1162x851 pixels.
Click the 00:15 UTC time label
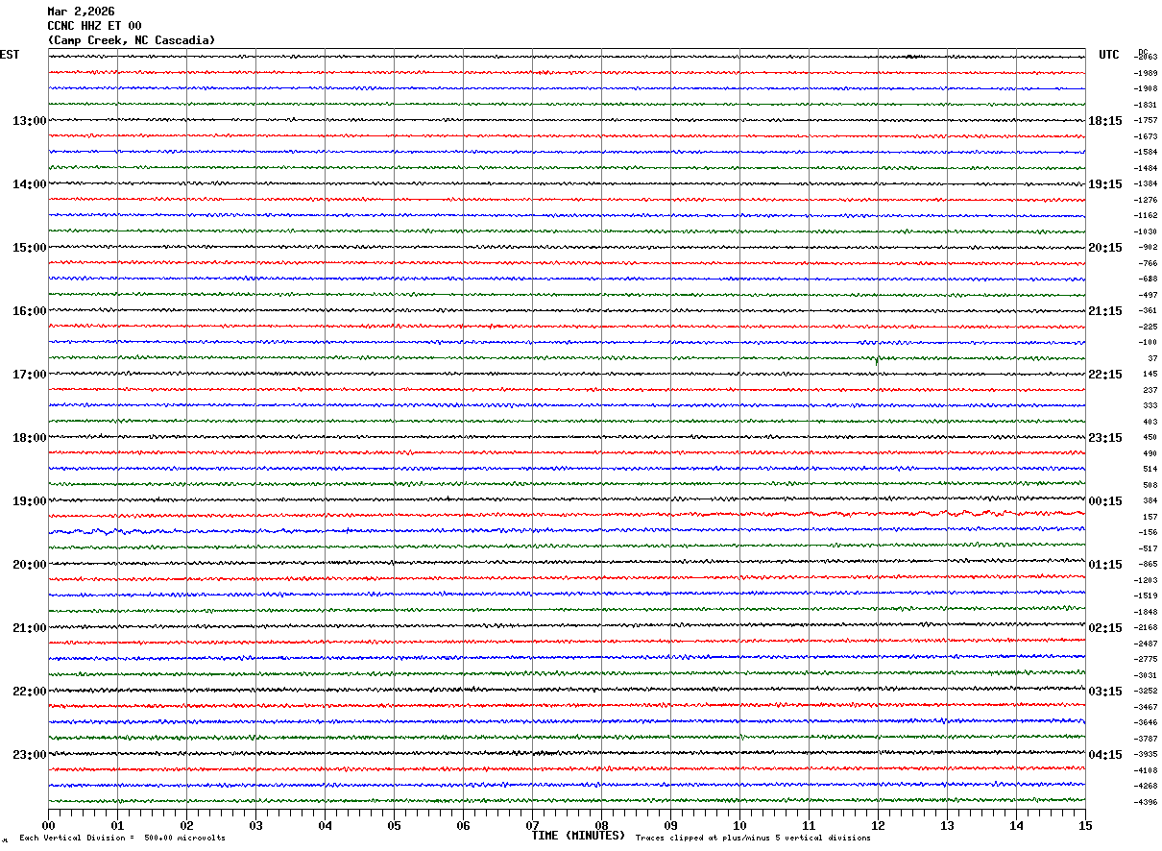1105,501
